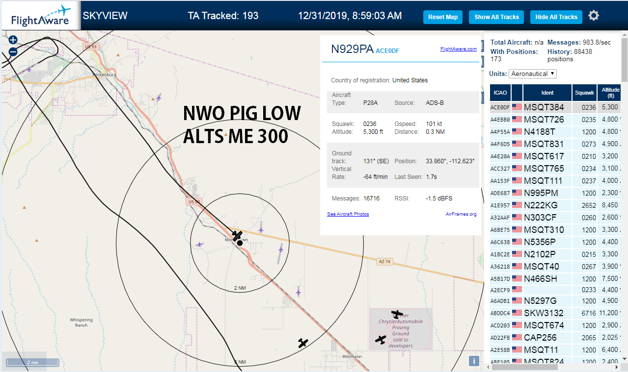This screenshot has width=628, height=372.
Task: Click the N929PA registration heading
Action: tap(353, 49)
